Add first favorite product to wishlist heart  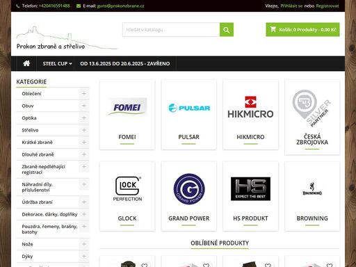tap(145, 265)
